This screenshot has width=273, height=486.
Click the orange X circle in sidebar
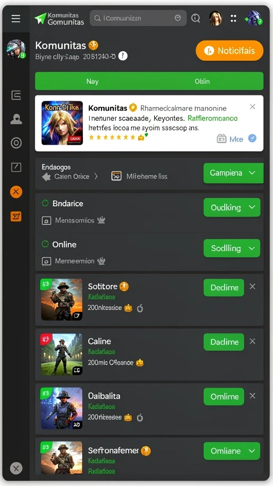tap(16, 192)
